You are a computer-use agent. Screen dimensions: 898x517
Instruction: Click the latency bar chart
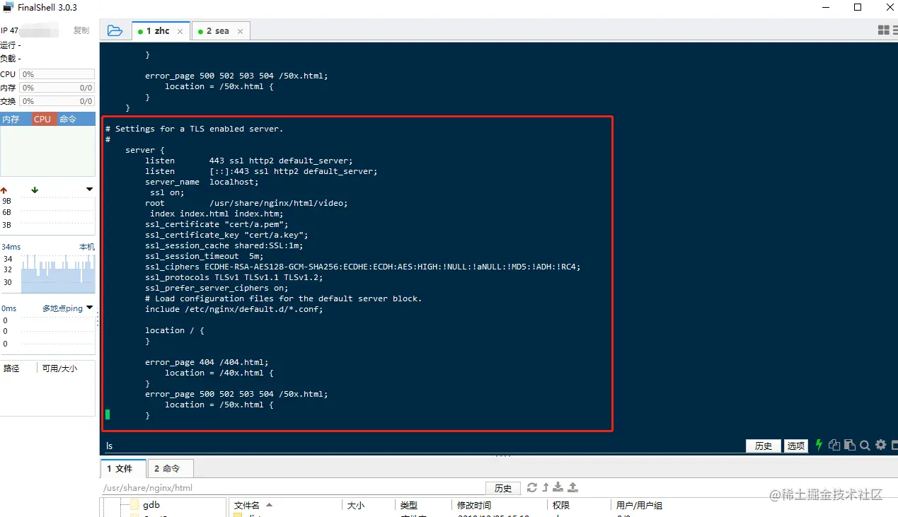tap(58, 274)
